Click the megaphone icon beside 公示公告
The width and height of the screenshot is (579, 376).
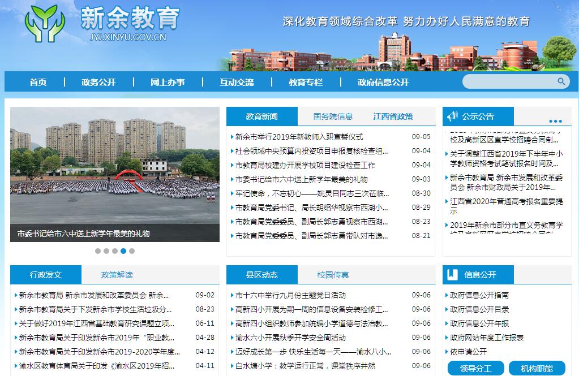[452, 116]
